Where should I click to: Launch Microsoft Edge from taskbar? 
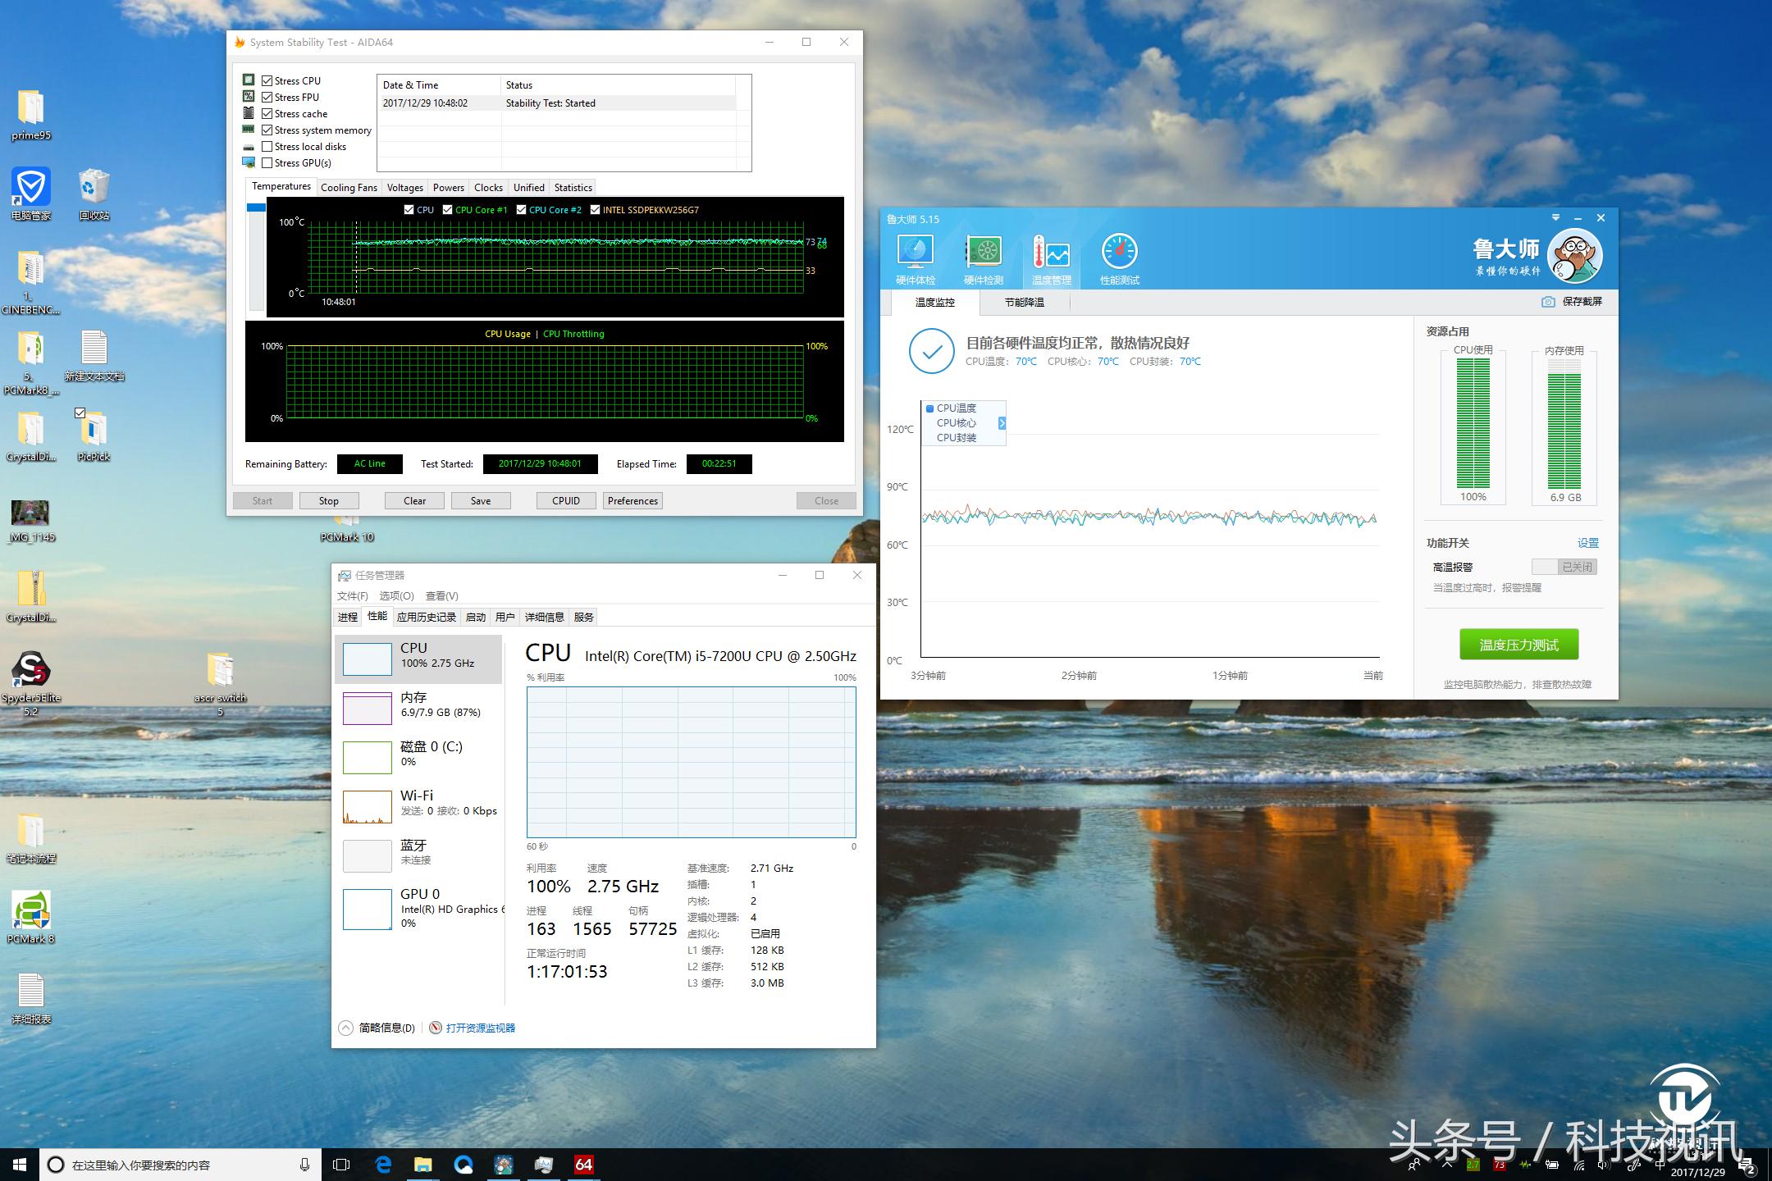click(x=383, y=1165)
